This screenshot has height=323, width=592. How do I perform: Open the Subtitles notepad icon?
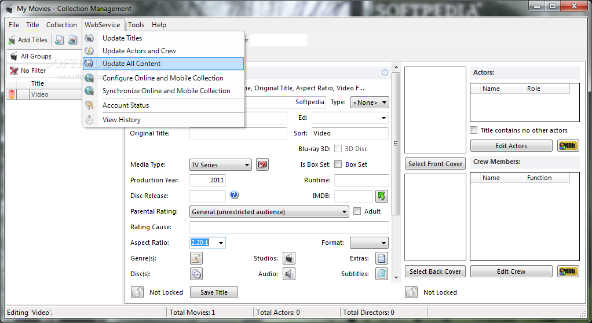tap(382, 274)
